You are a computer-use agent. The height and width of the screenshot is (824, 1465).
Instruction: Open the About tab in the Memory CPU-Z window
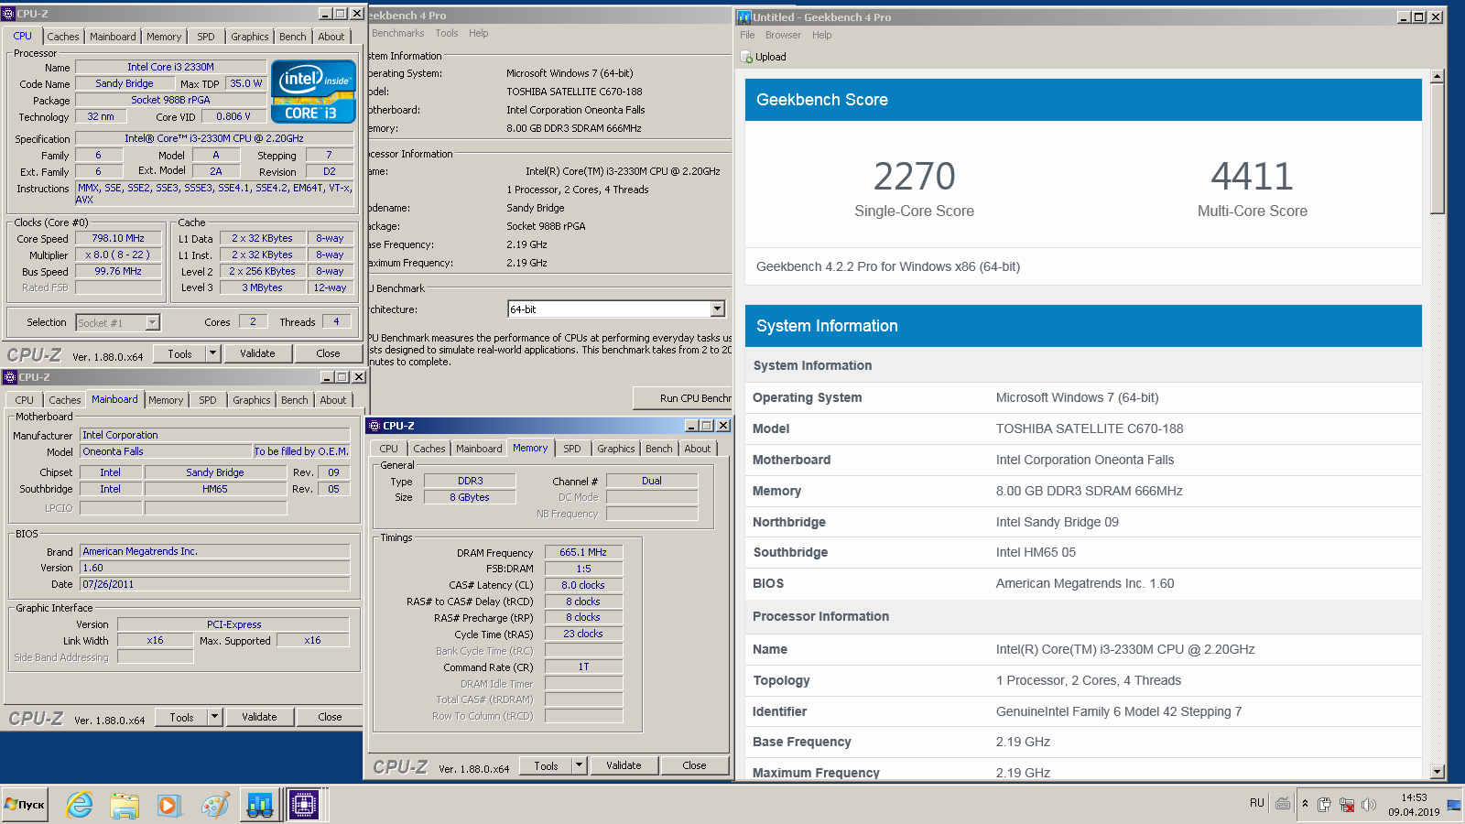(698, 449)
